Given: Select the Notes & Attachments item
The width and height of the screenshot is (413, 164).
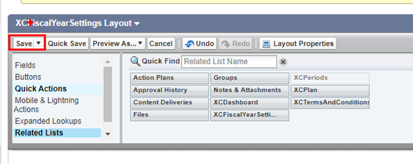Looking at the screenshot, I should click(249, 90).
